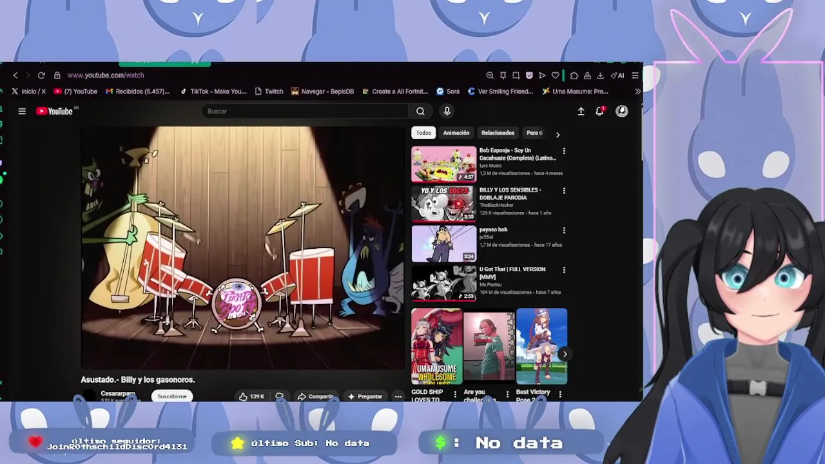Select the Para ti filter chip

(534, 133)
